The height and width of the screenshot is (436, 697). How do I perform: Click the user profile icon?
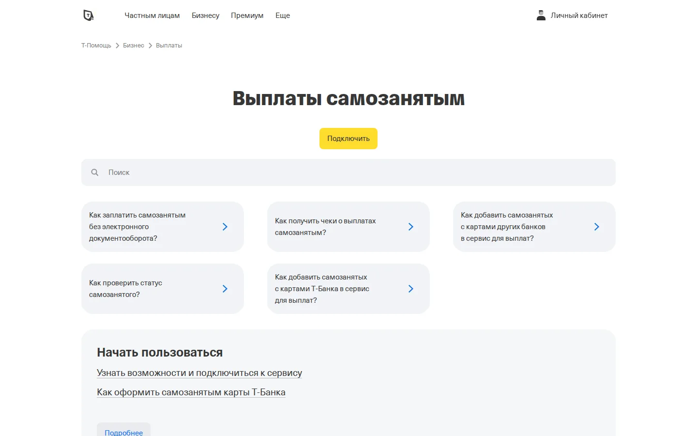(x=541, y=16)
